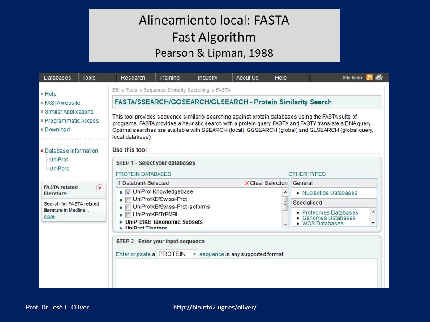The width and height of the screenshot is (430, 322).
Task: Click the FASTA breadcrumb
Action: [x=223, y=90]
